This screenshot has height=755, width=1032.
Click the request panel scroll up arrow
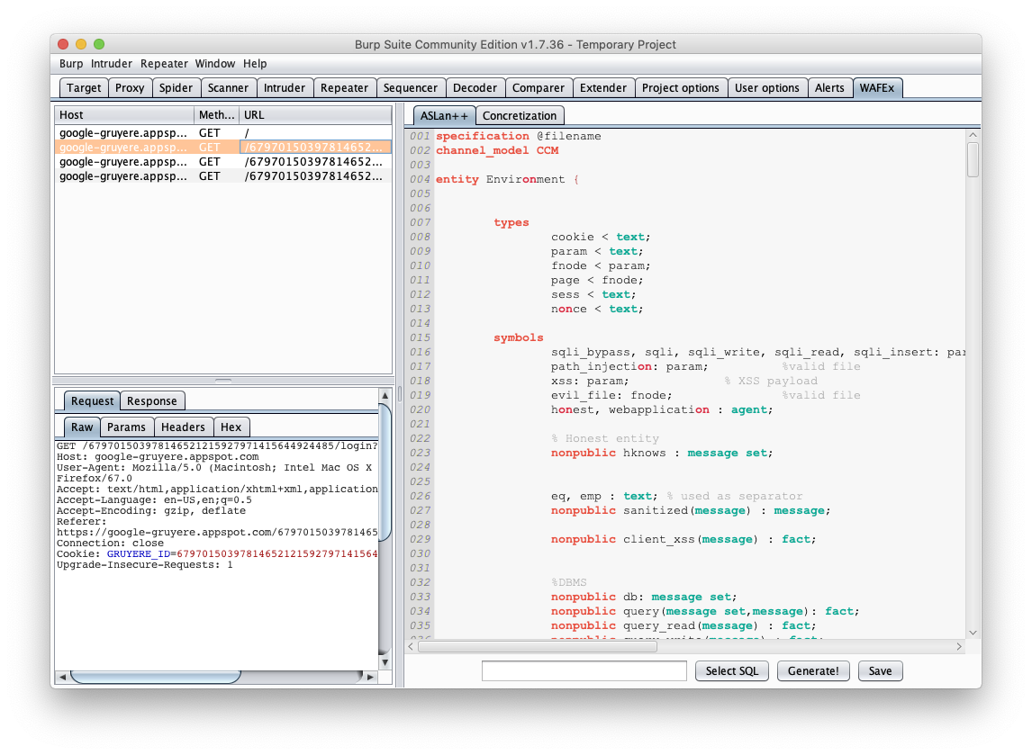(385, 395)
